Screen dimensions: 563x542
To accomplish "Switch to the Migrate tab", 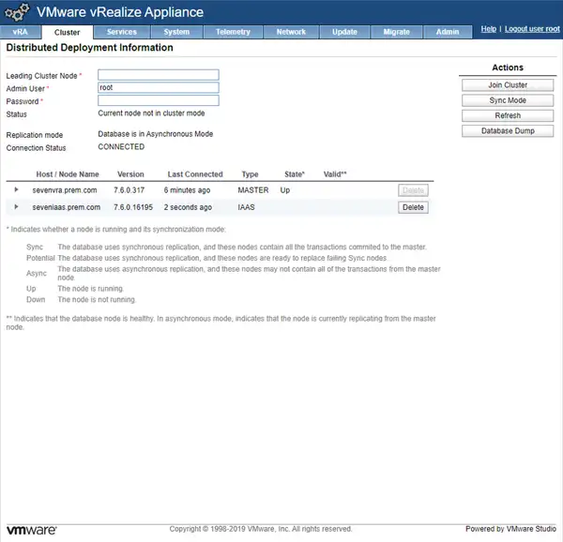I will pyautogui.click(x=396, y=32).
